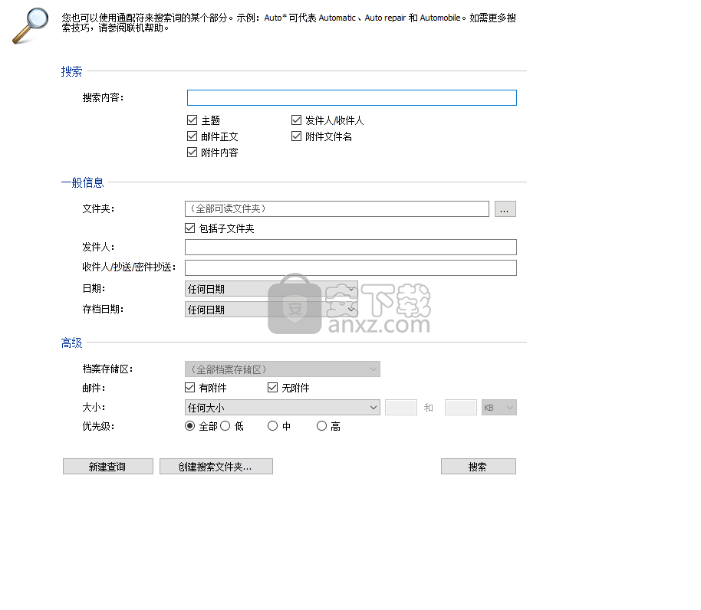Open the folder browse button (...)
This screenshot has height=610, width=701.
click(505, 209)
